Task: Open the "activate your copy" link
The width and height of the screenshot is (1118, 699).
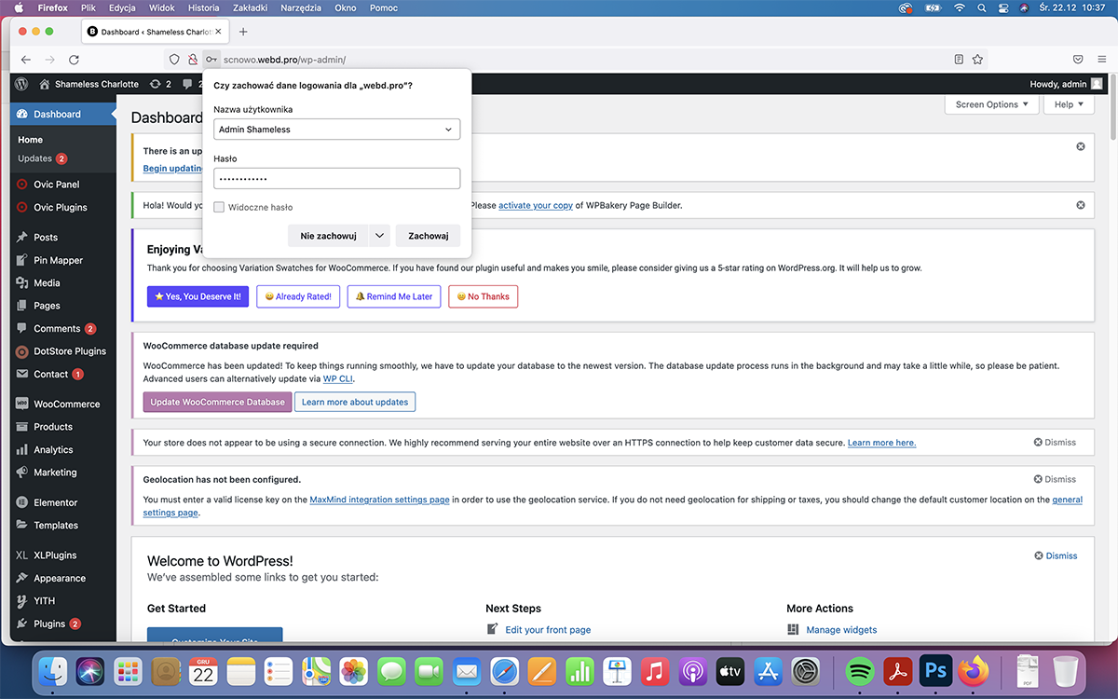Action: (536, 205)
